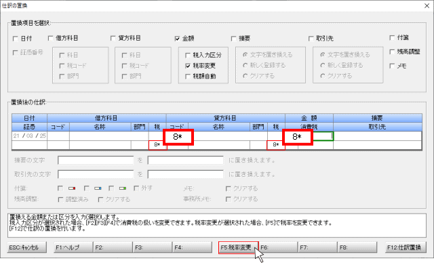Enable the top-level 借方科目 checkbox
This screenshot has width=434, height=263.
tap(50, 38)
